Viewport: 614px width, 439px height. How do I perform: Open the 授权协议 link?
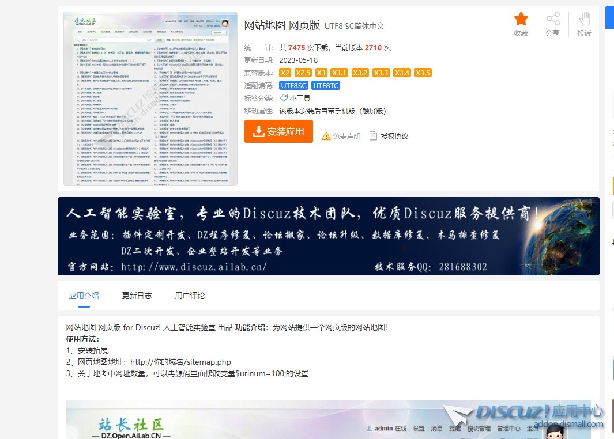(394, 137)
